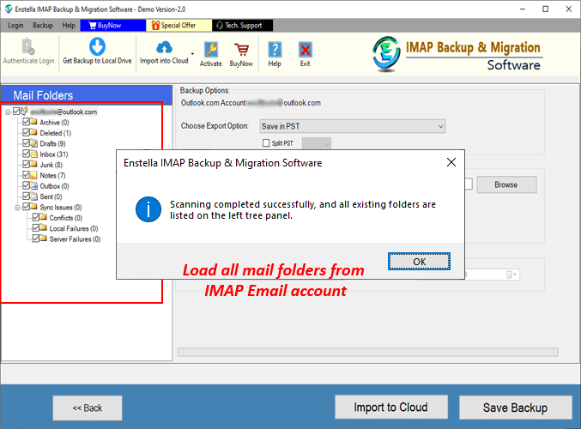Image resolution: width=581 pixels, height=429 pixels.
Task: Select the Drafts folder icon
Action: (33, 143)
